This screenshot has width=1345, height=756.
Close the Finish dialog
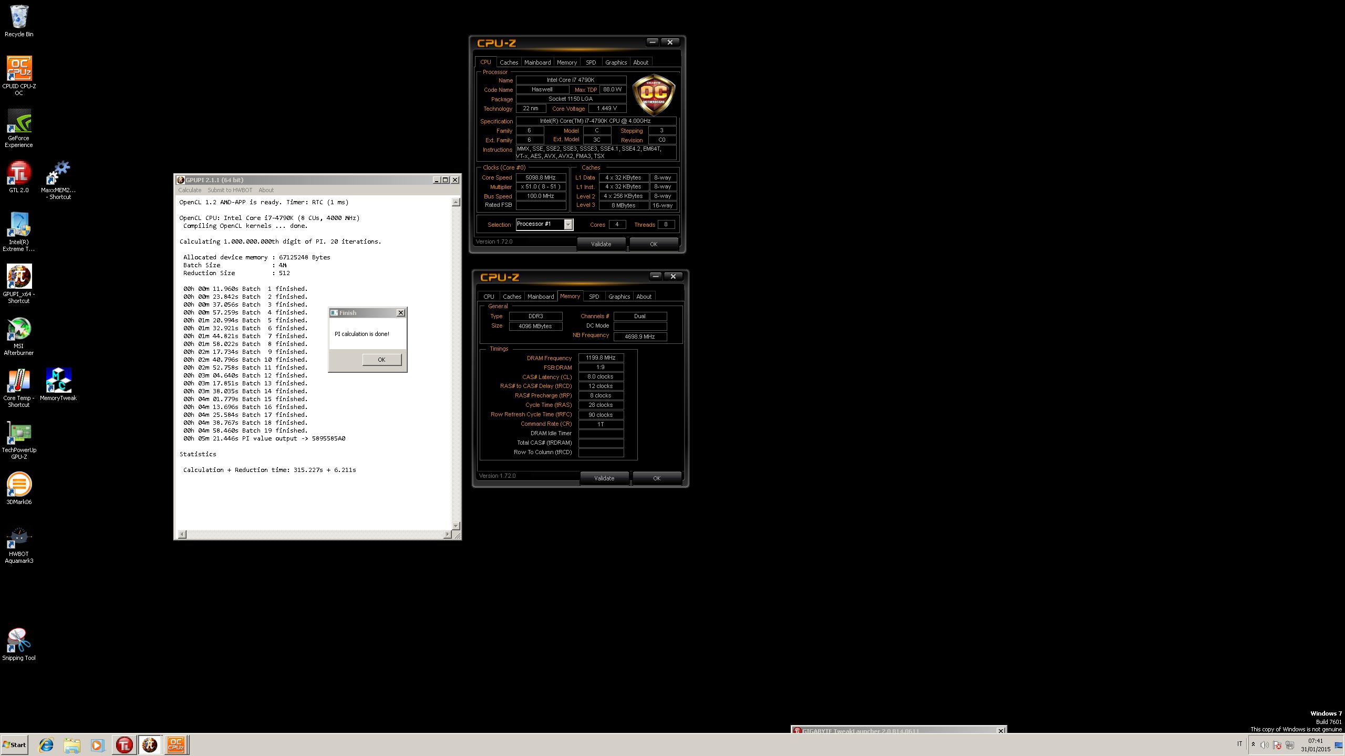pos(400,313)
